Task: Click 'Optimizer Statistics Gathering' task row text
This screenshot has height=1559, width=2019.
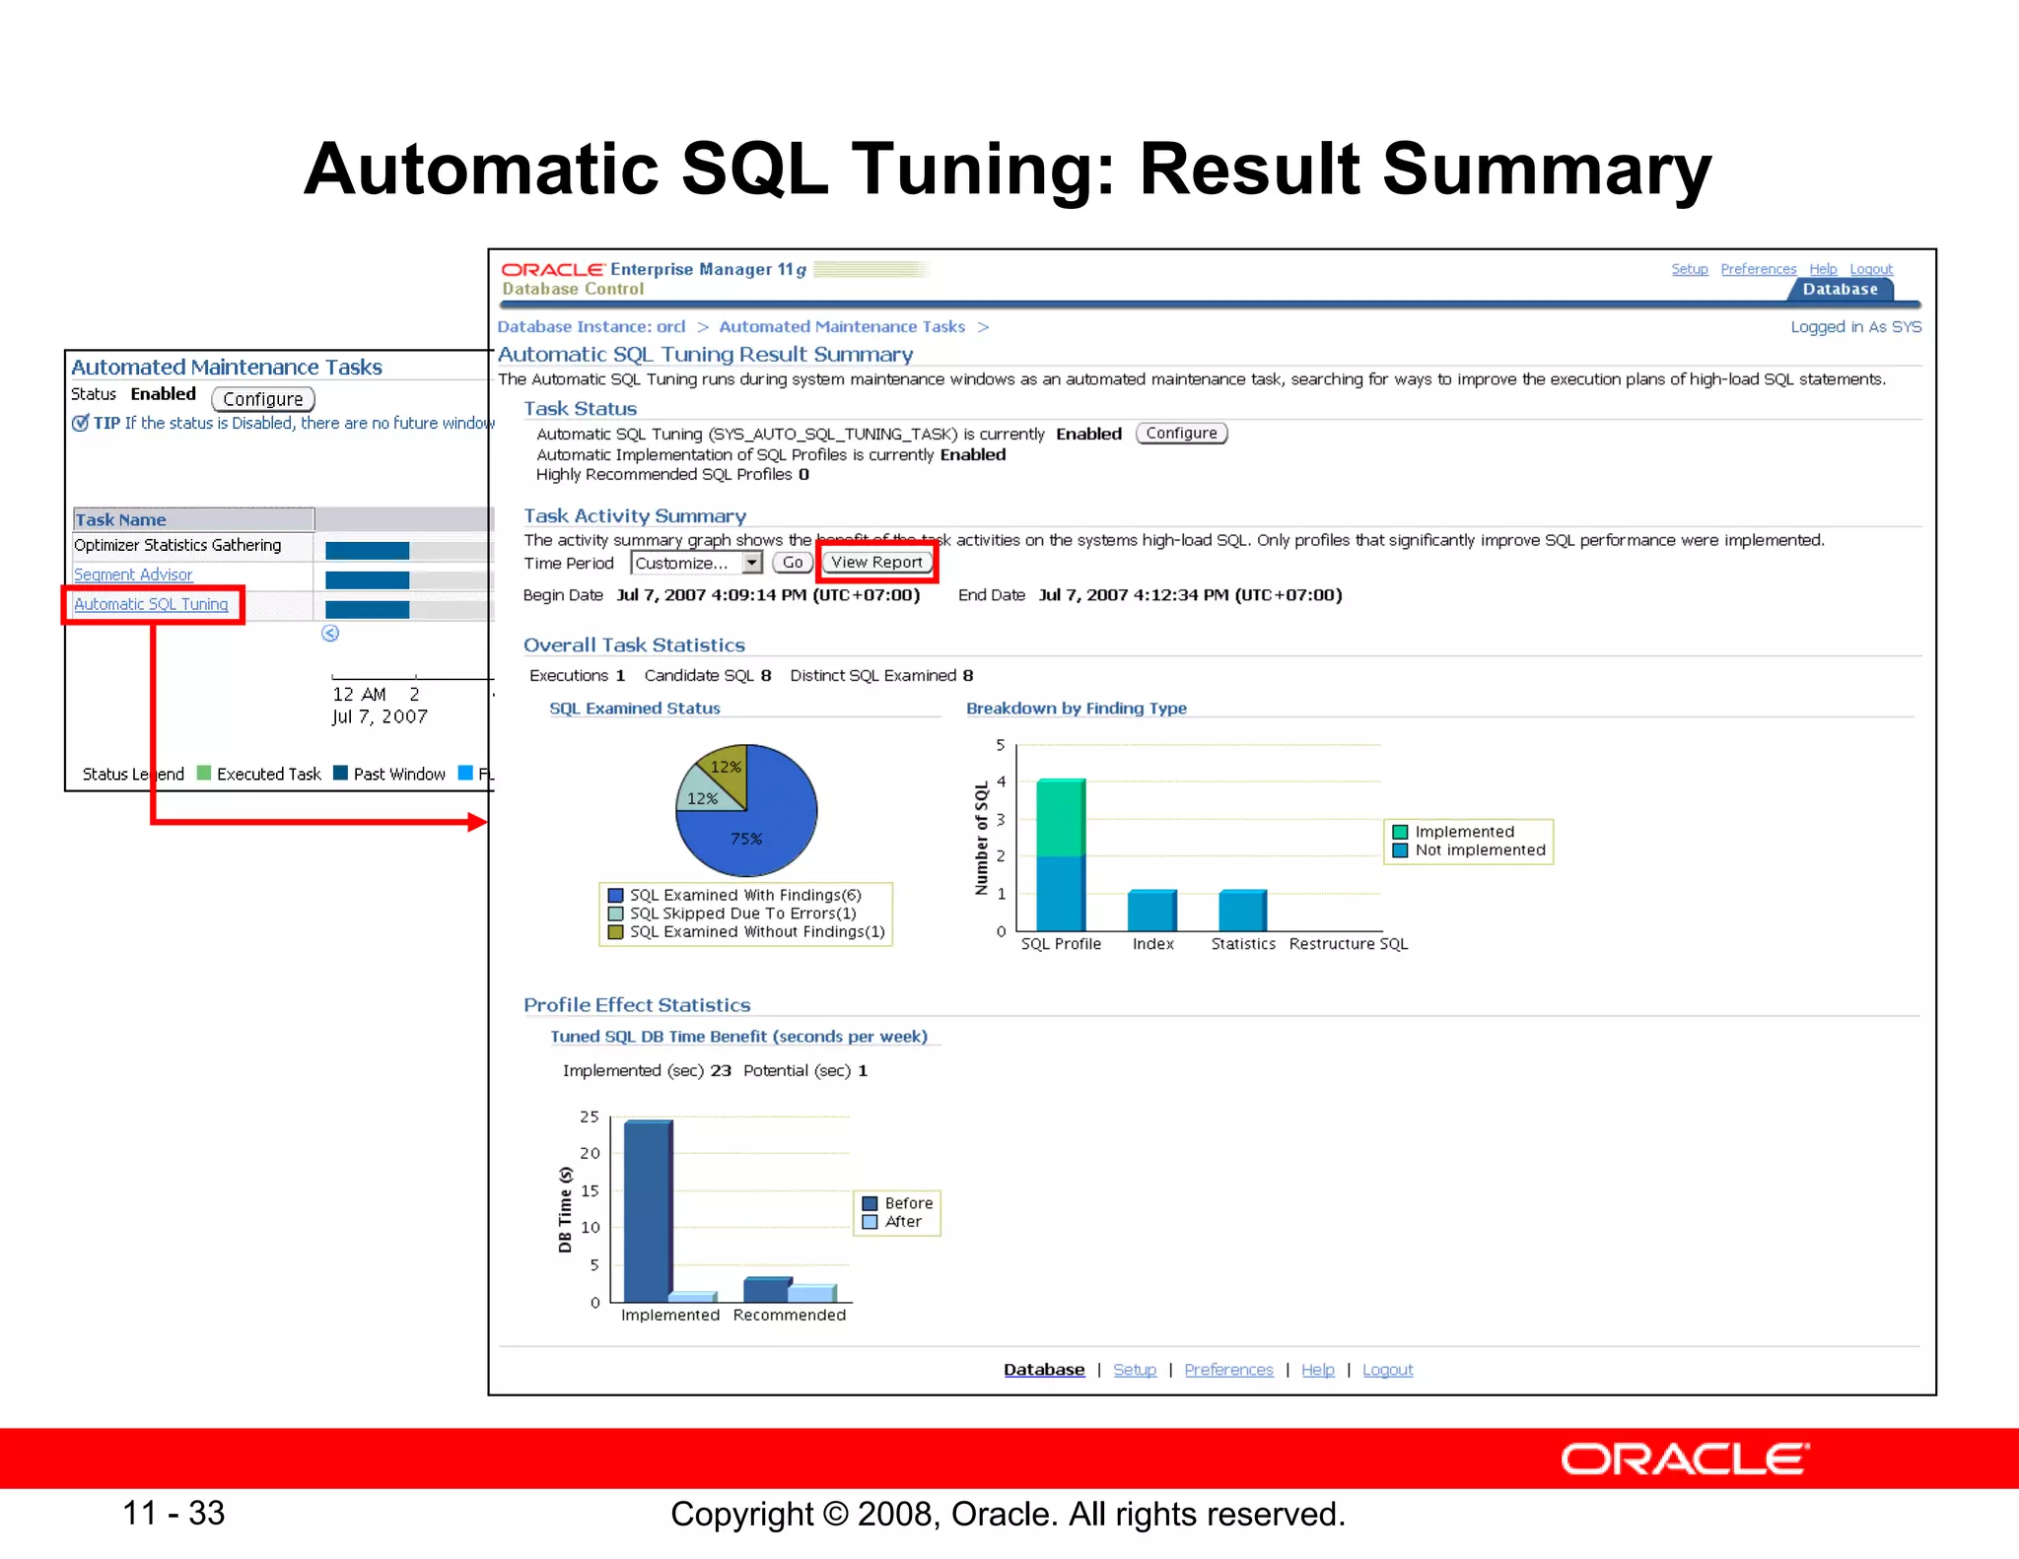Action: point(177,545)
